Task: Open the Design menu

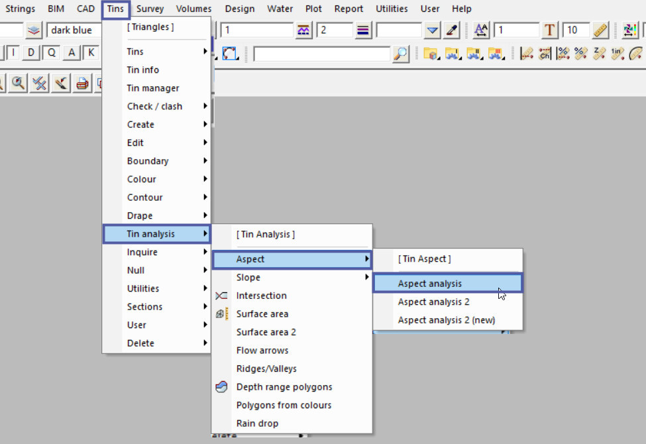Action: coord(240,9)
